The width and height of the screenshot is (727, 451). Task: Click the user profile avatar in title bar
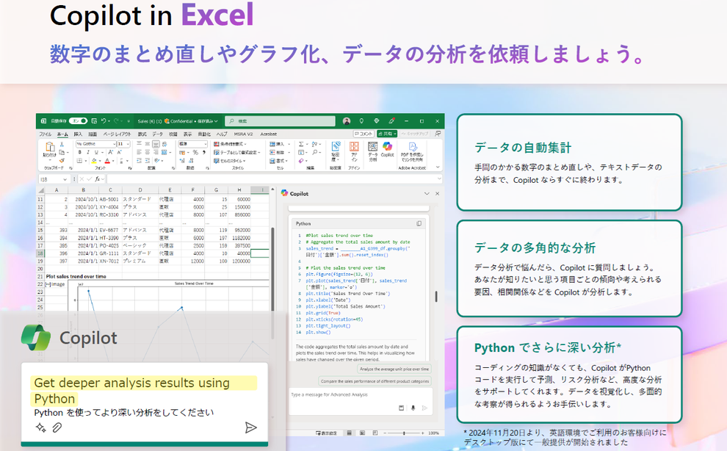347,121
